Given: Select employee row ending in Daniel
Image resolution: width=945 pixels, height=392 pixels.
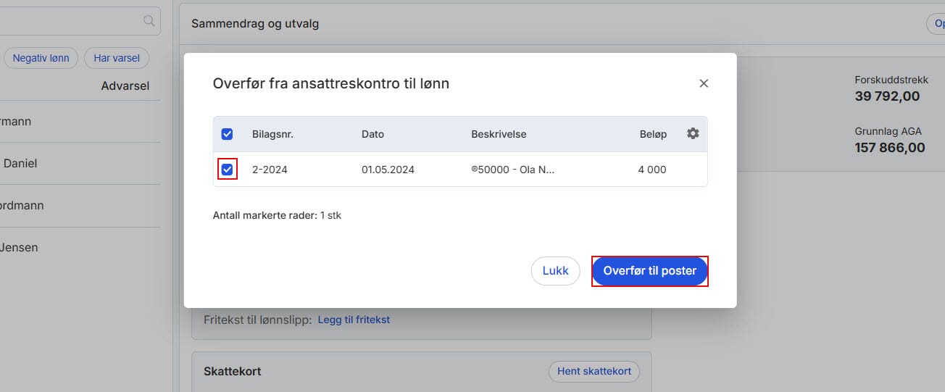Looking at the screenshot, I should [80, 163].
